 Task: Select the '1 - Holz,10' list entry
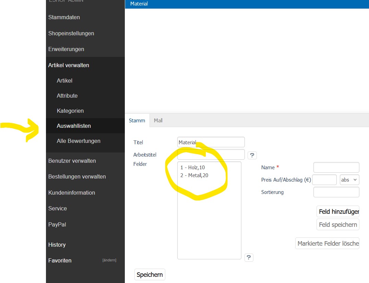(192, 168)
